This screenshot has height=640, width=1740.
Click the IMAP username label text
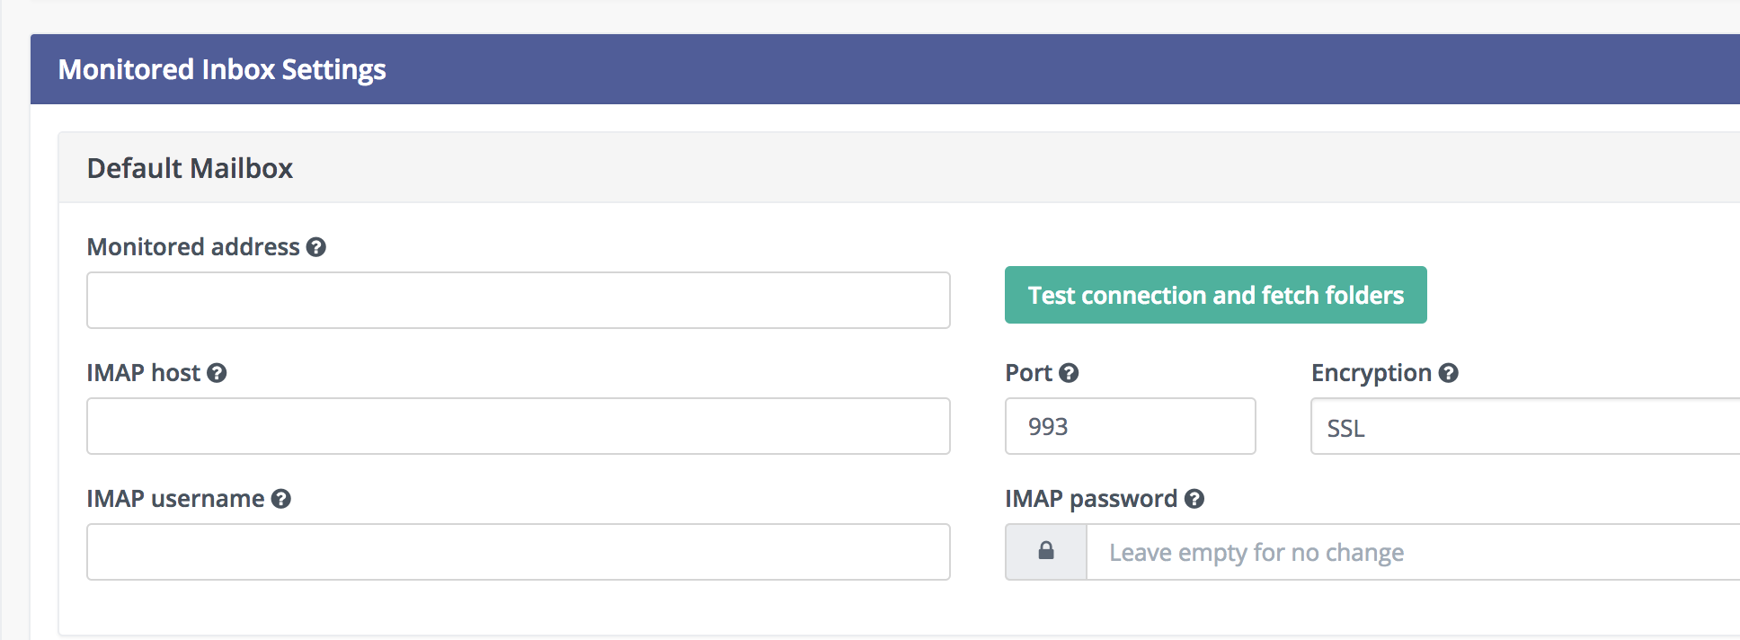(x=176, y=499)
